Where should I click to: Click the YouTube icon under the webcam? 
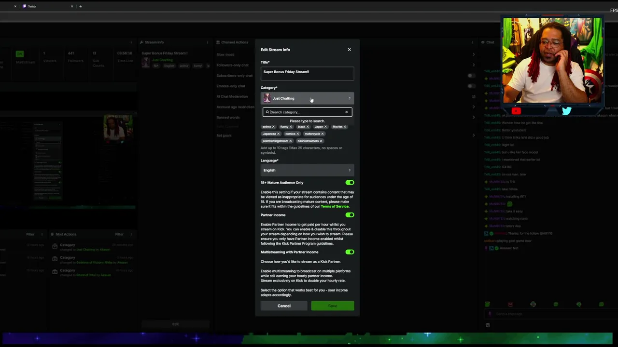tap(516, 111)
